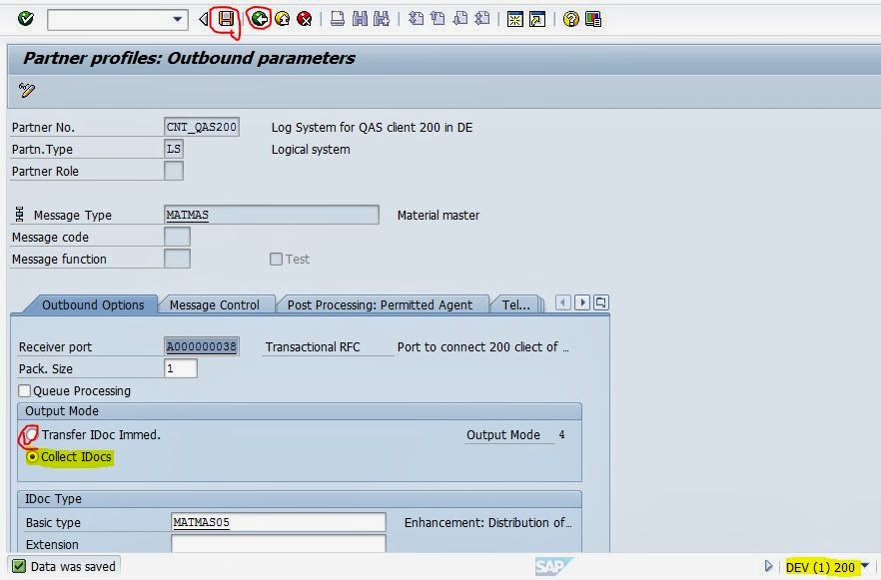Click Basic type MATMAS05 field
Viewport: 881px width, 580px height.
pos(279,522)
